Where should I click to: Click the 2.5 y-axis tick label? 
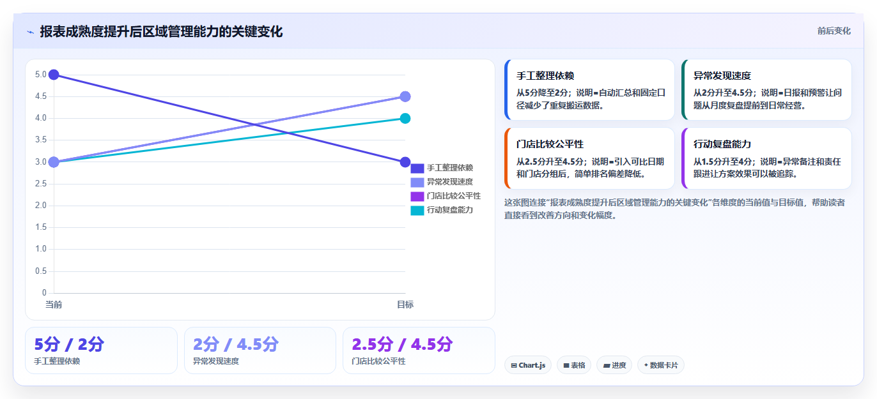click(x=40, y=184)
